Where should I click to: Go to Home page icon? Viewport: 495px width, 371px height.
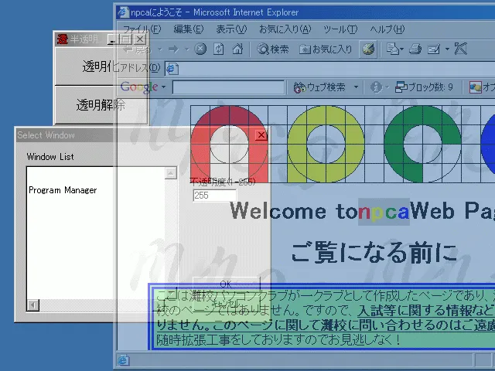pyautogui.click(x=239, y=49)
